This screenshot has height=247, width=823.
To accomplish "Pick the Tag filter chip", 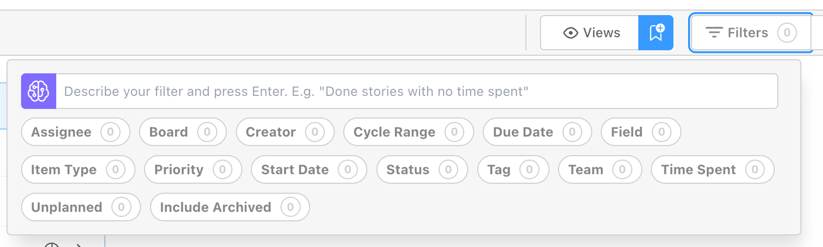I will click(513, 170).
